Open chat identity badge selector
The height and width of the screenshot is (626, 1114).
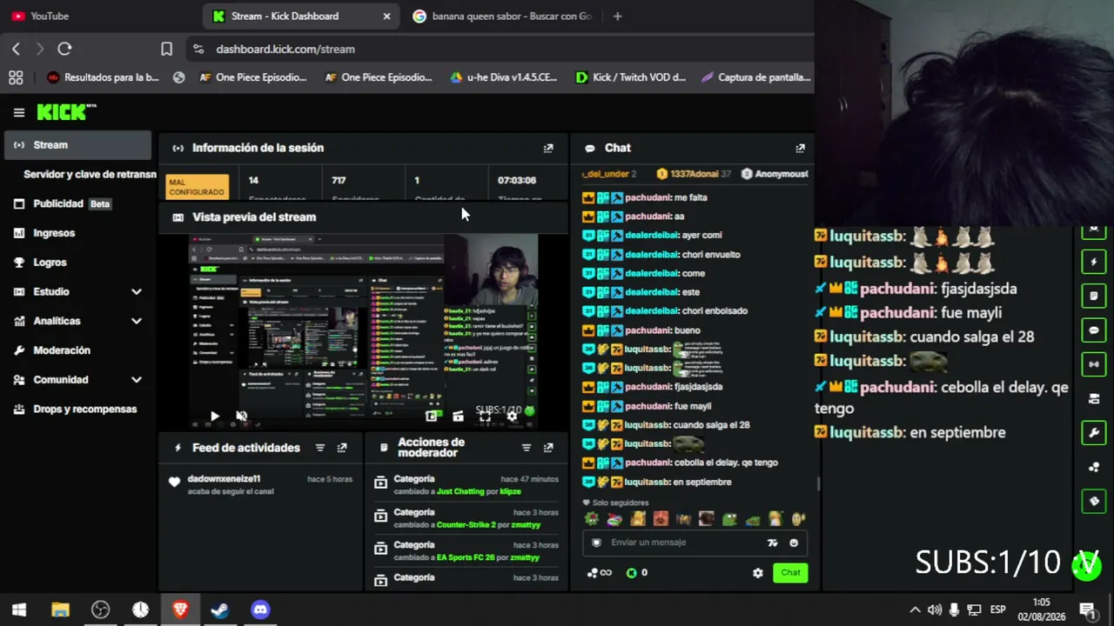coord(596,543)
